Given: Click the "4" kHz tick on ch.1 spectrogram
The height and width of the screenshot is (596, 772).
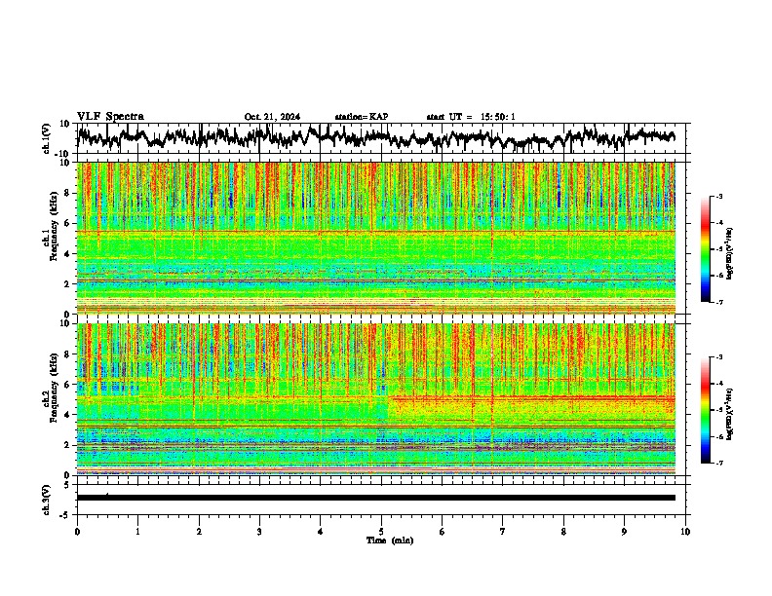Looking at the screenshot, I should click(67, 254).
